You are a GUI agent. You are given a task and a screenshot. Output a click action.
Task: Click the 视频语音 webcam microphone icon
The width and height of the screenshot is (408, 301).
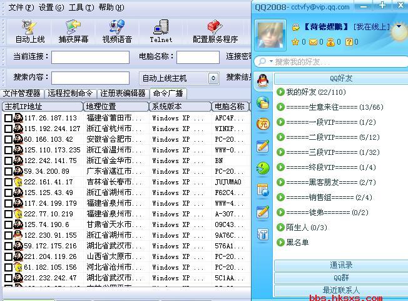117,28
